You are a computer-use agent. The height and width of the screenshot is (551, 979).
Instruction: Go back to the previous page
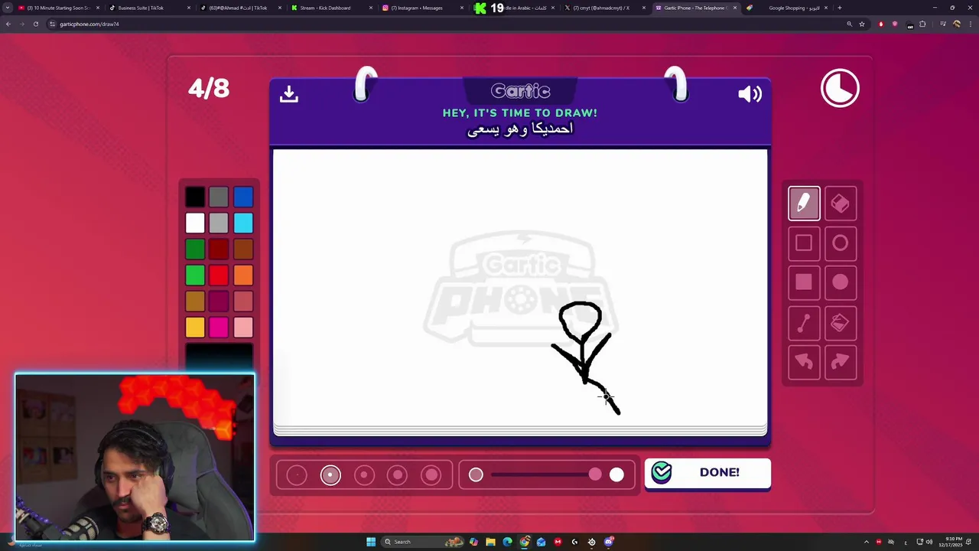click(x=8, y=24)
